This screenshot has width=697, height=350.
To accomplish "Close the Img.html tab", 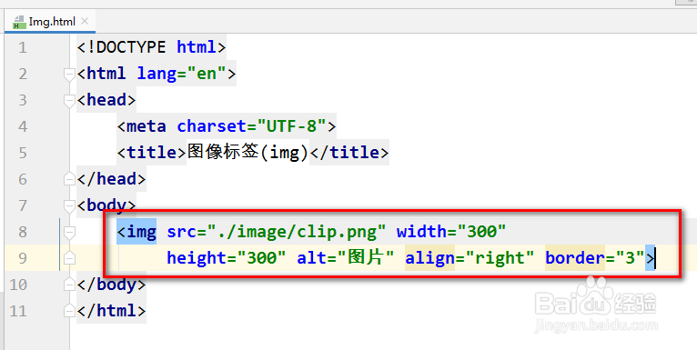I will (85, 21).
